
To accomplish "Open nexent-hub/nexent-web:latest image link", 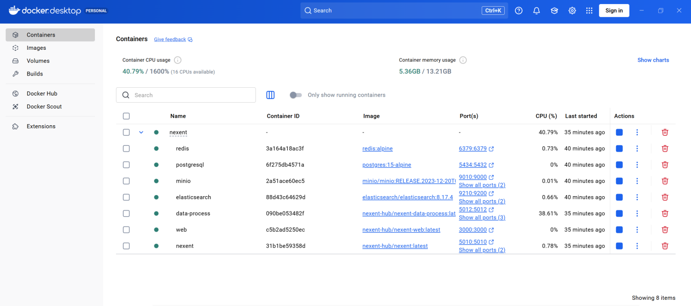I will click(401, 229).
